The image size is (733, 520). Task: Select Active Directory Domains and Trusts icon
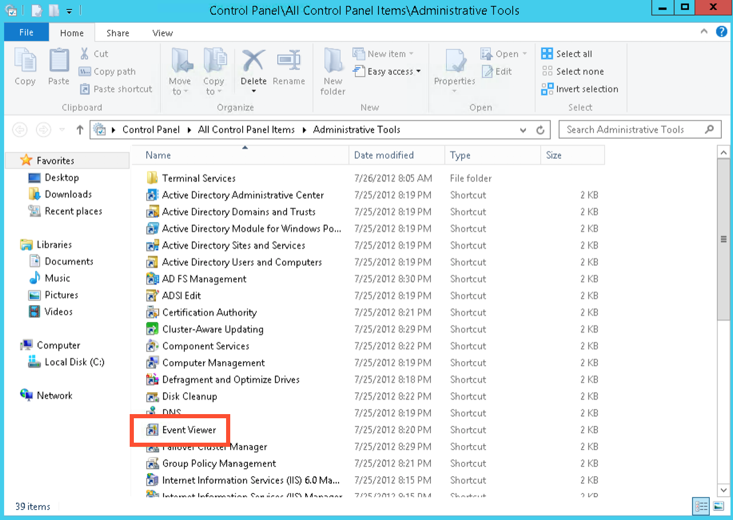click(x=152, y=211)
